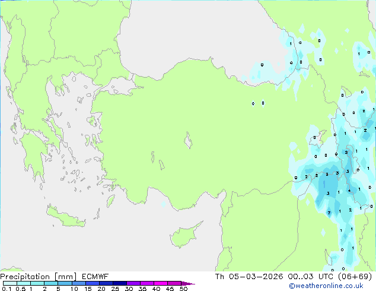Click the 2–5 mm legend color swatch

[51, 283]
